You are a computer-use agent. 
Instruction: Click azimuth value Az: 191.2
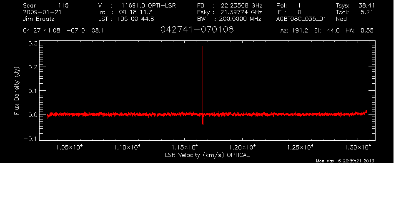pos(294,31)
